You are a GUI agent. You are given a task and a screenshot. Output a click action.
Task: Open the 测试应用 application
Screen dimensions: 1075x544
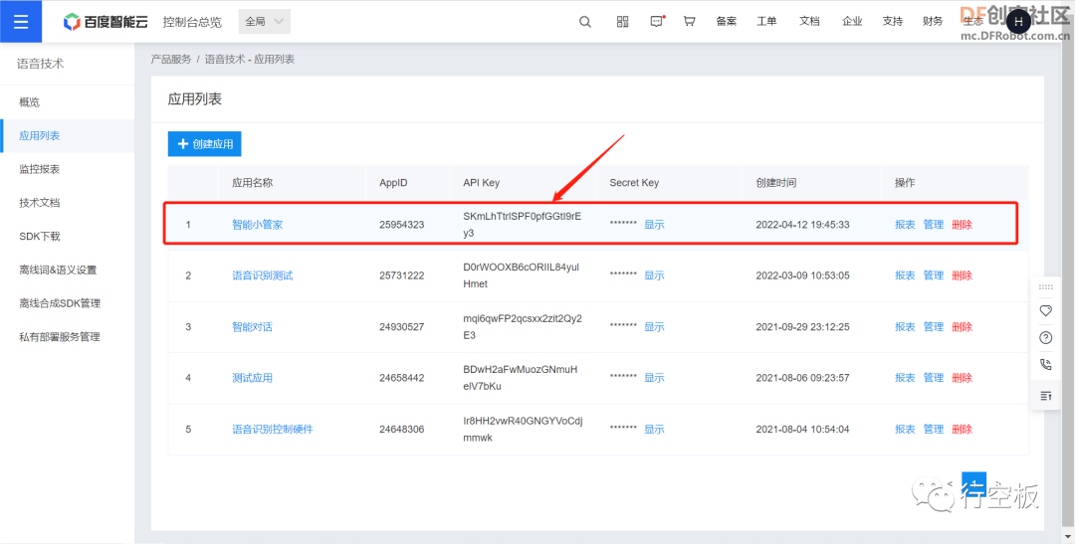coord(252,378)
